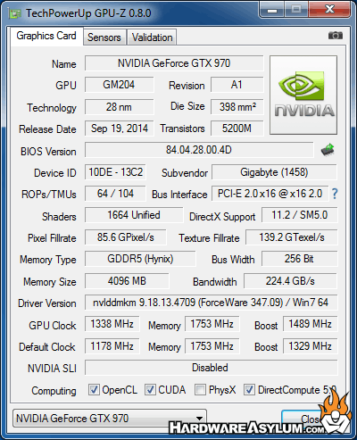The image size is (357, 440).
Task: Click the BIOS Version label
Action: (x=48, y=152)
